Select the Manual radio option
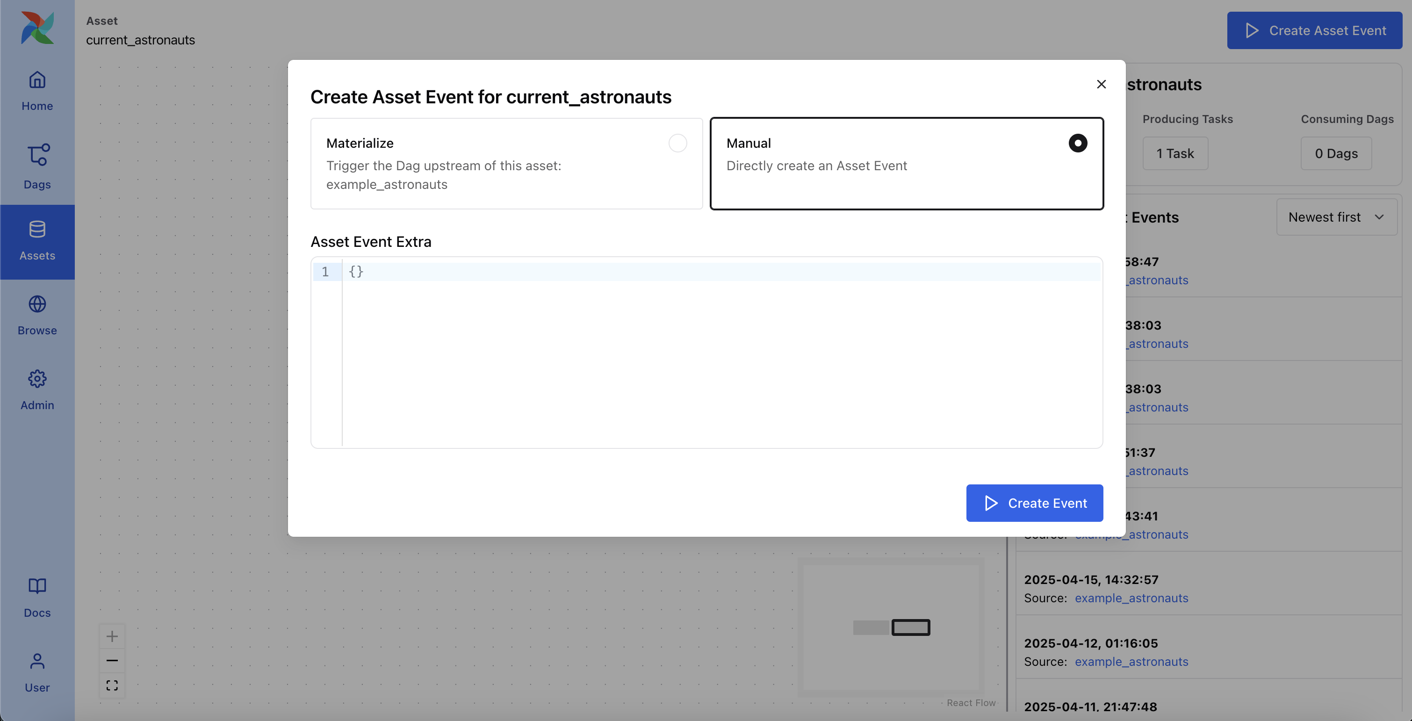This screenshot has height=721, width=1412. 1078,143
